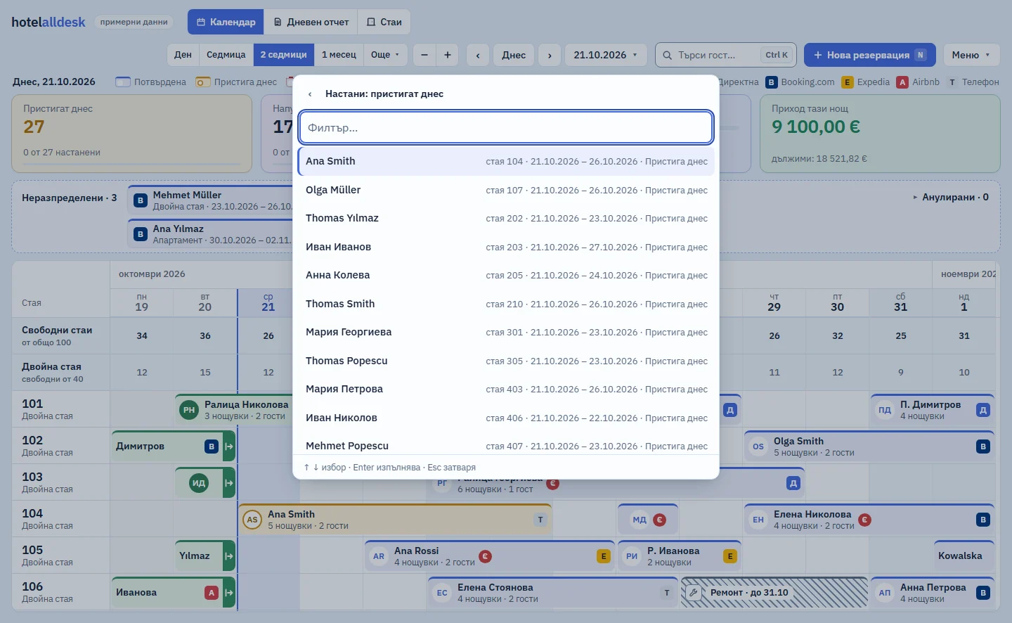Open the date picker showing 21.10.2026
Viewport: 1012px width, 623px height.
(606, 55)
